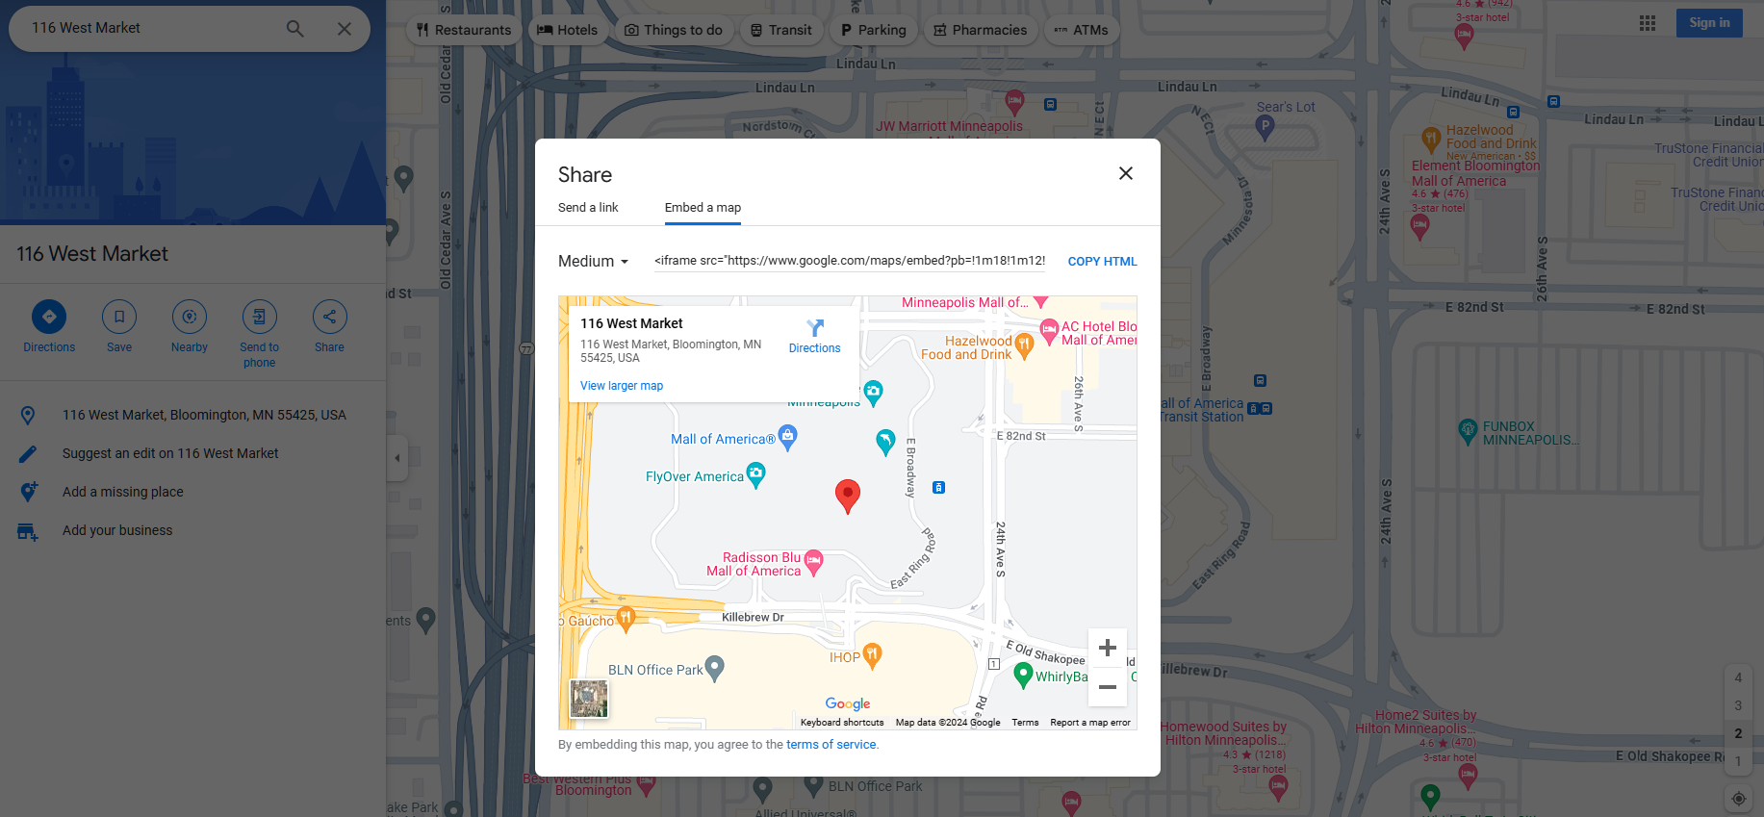Select Restaurants category chip
This screenshot has height=817, width=1764.
coord(464,30)
